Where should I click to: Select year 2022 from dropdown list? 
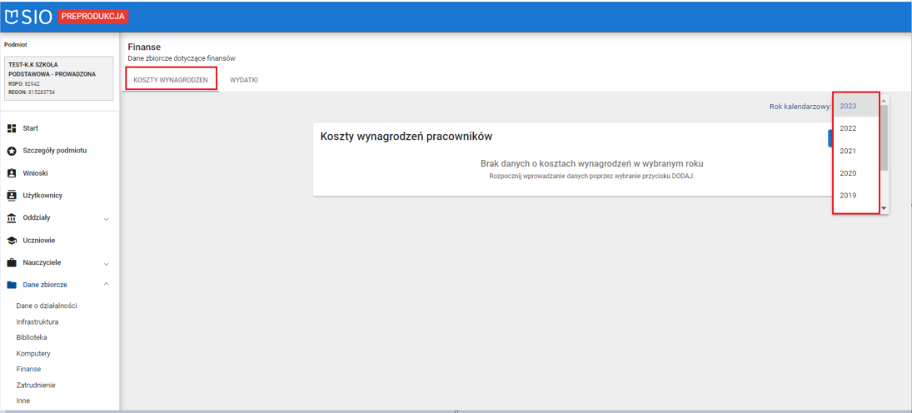[848, 128]
